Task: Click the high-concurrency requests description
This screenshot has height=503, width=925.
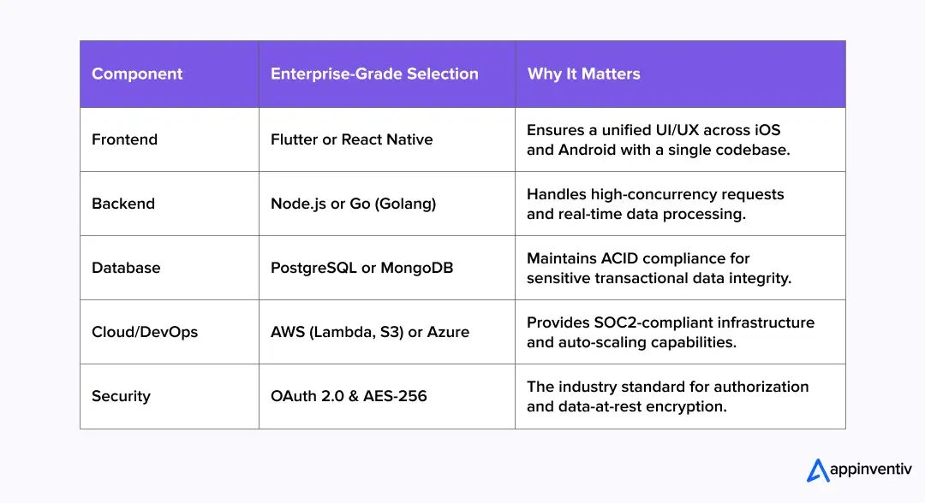Action: [655, 204]
